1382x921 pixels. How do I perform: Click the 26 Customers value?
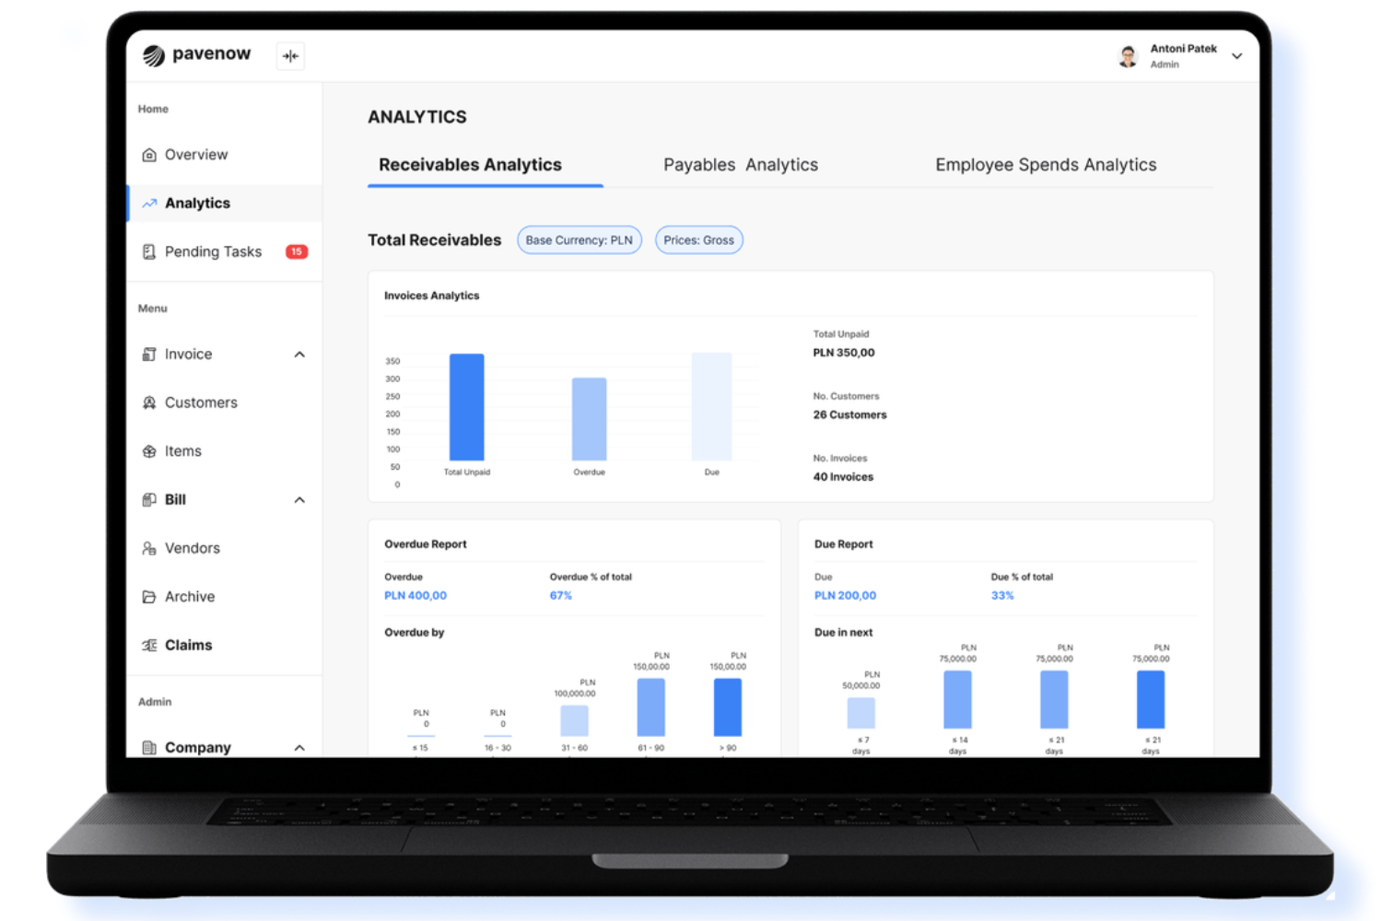click(x=850, y=415)
